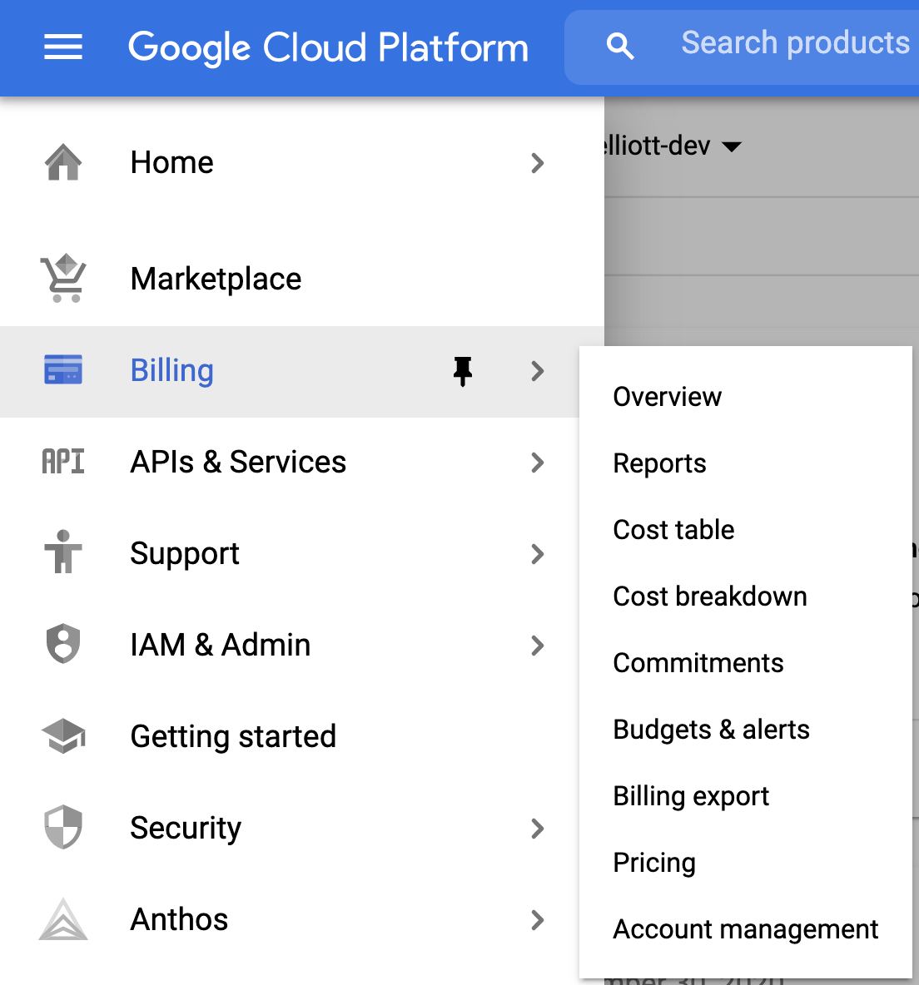Click the APIs & Services icon
The image size is (919, 985).
point(63,462)
